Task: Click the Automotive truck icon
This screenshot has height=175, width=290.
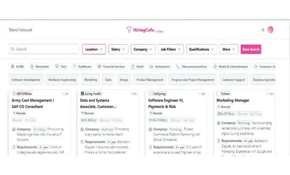Action: point(151,66)
